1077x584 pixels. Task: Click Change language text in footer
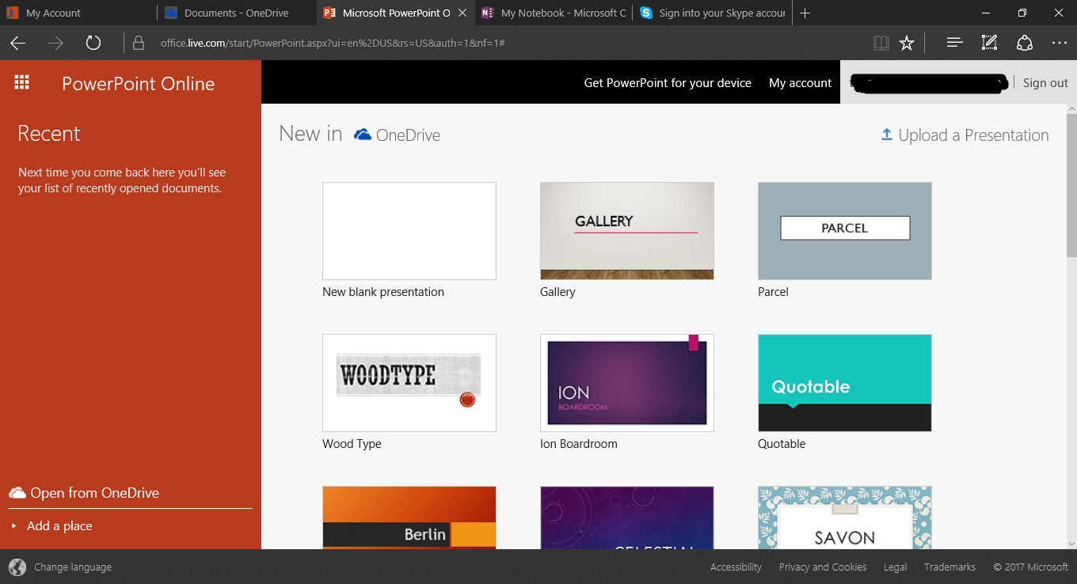coord(73,567)
